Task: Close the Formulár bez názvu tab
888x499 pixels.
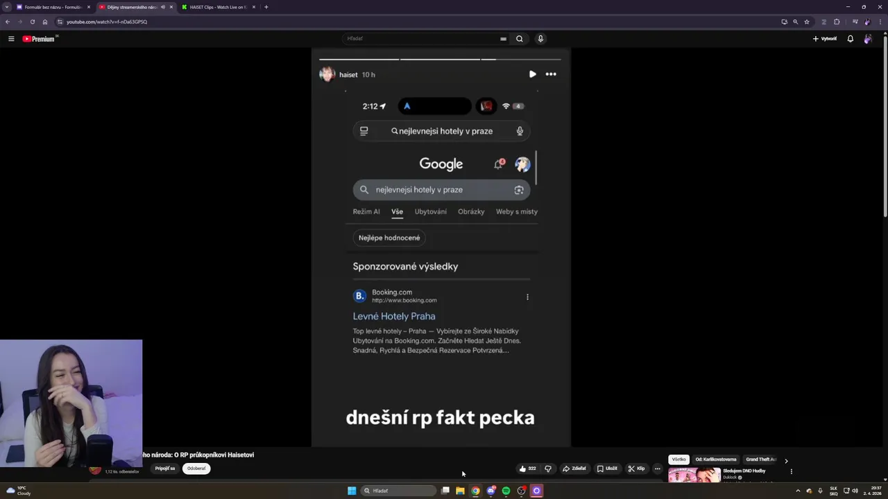Action: tap(89, 7)
